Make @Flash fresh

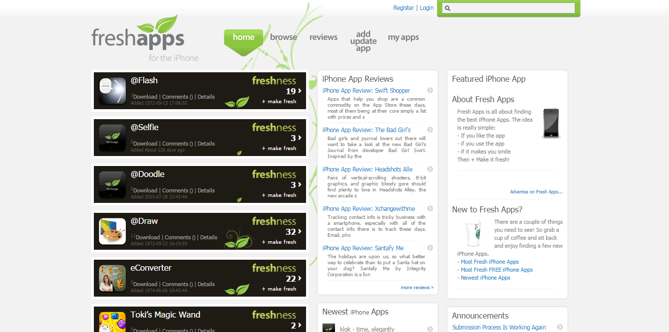click(x=279, y=101)
